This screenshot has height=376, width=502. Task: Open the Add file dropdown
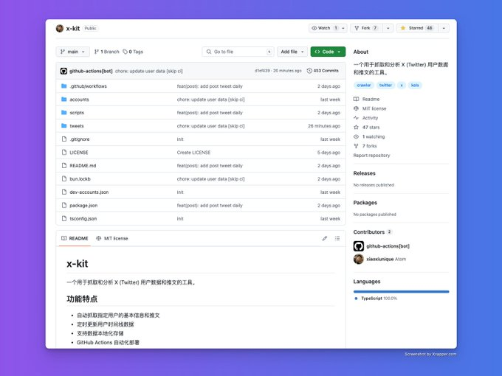coord(292,52)
